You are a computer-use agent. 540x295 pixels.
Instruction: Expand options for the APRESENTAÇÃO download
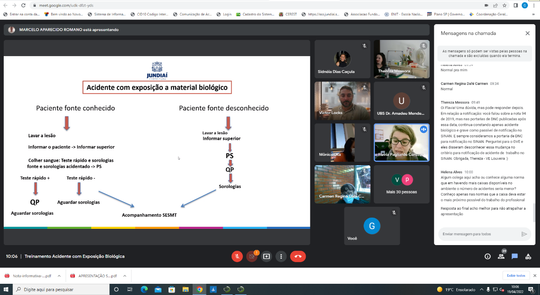[125, 275]
